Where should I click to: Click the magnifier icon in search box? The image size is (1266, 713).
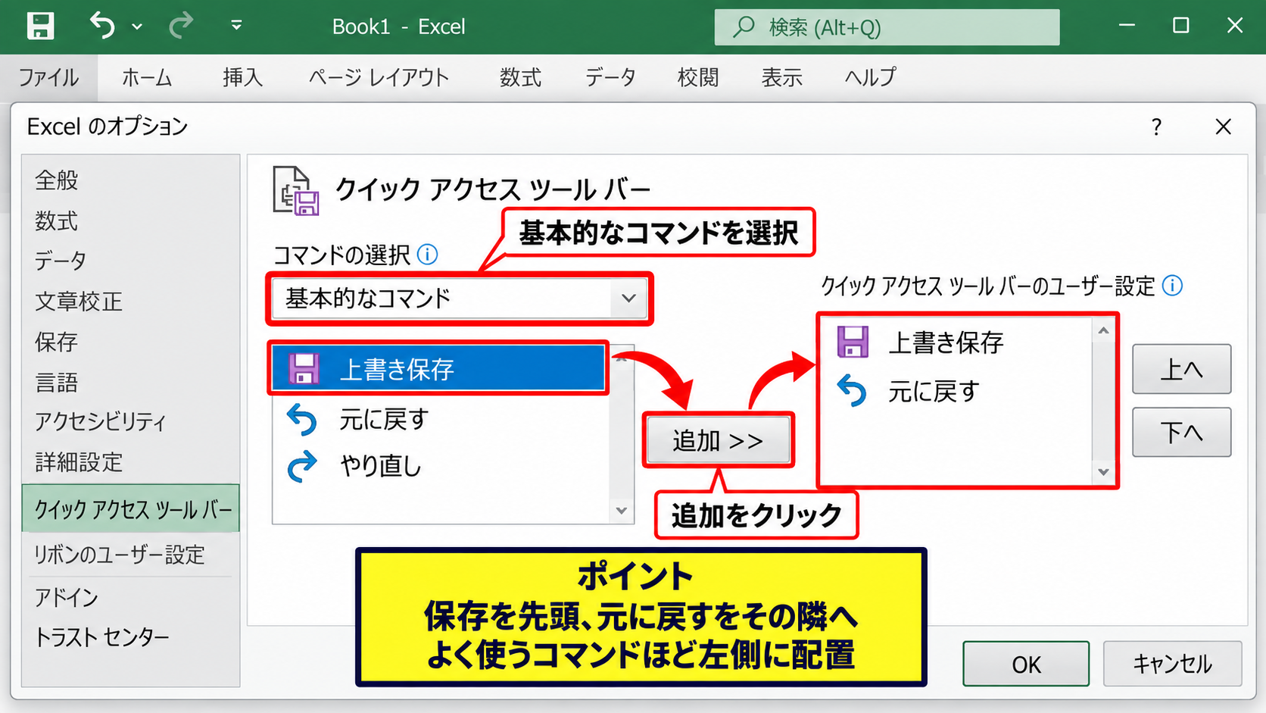(x=744, y=27)
